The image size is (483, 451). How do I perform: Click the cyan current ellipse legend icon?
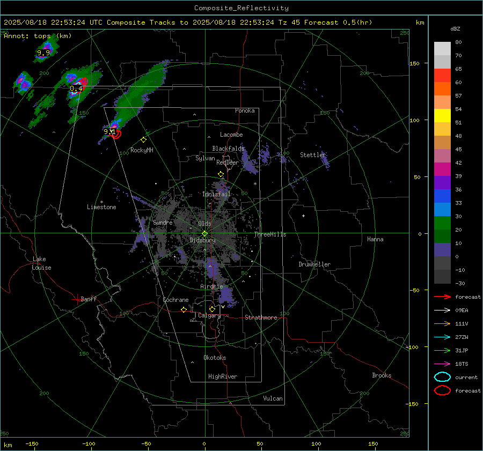coord(442,377)
